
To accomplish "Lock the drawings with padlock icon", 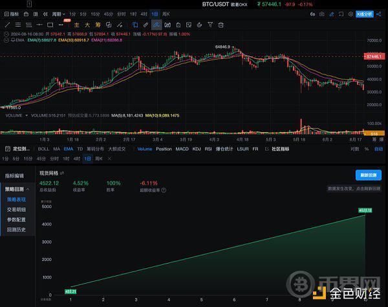I will click(178, 25).
